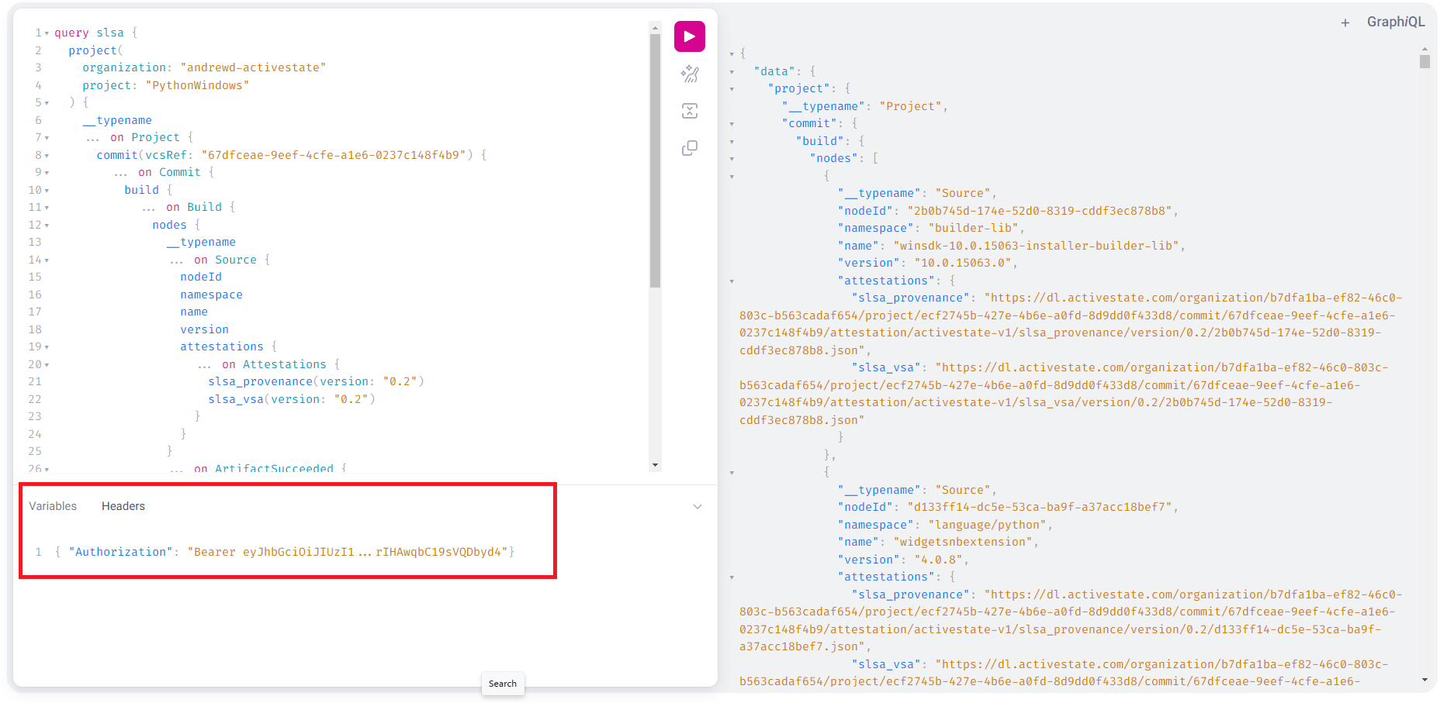Collapse the nodes block at line 12
This screenshot has width=1447, height=703.
47,226
